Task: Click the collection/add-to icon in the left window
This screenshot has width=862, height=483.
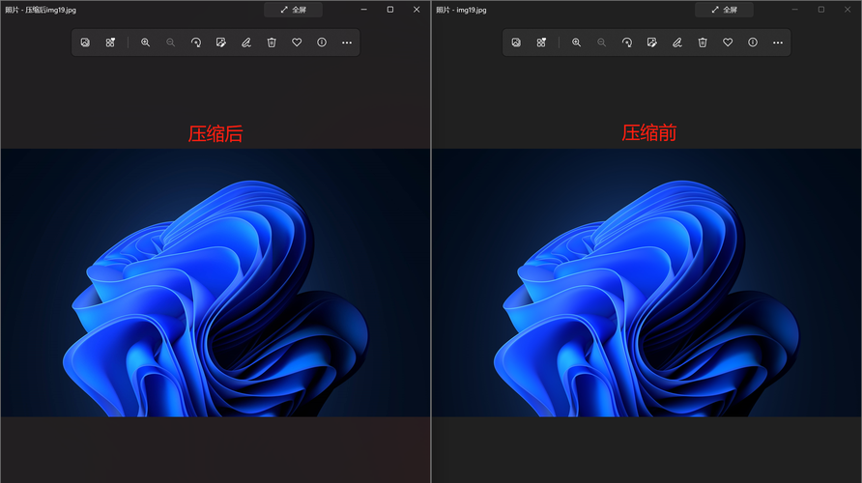Action: [110, 43]
